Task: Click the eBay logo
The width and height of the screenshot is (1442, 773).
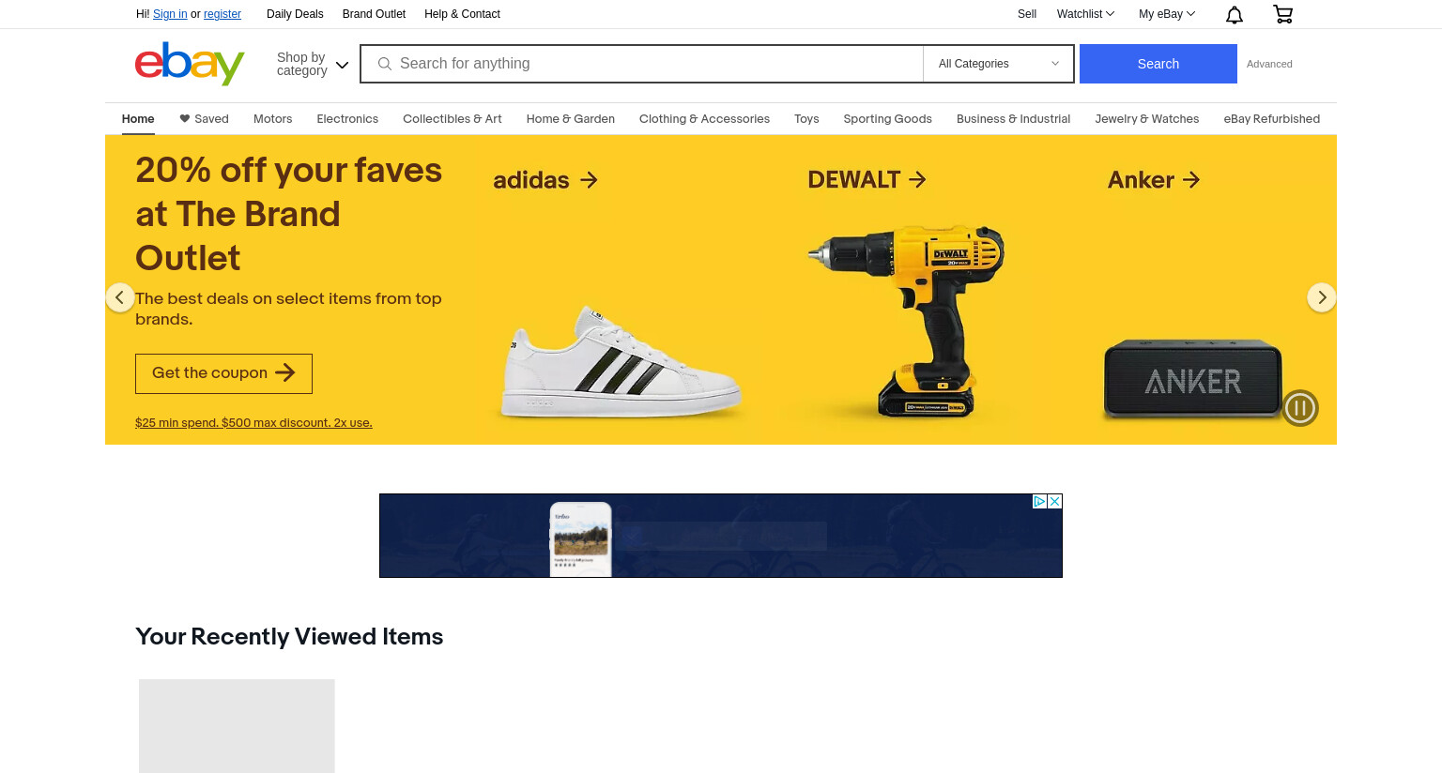Action: tap(190, 64)
